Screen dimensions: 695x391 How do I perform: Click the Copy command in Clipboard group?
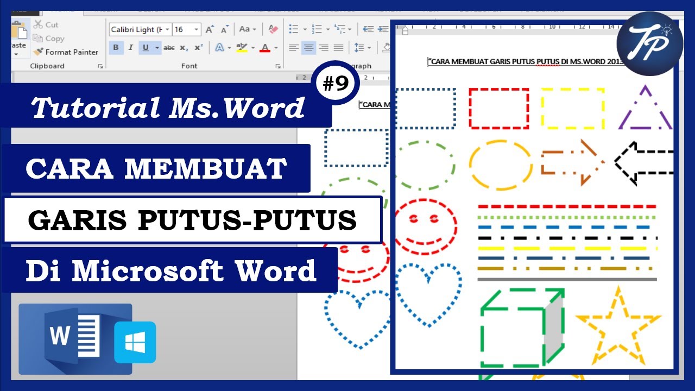[x=48, y=39]
